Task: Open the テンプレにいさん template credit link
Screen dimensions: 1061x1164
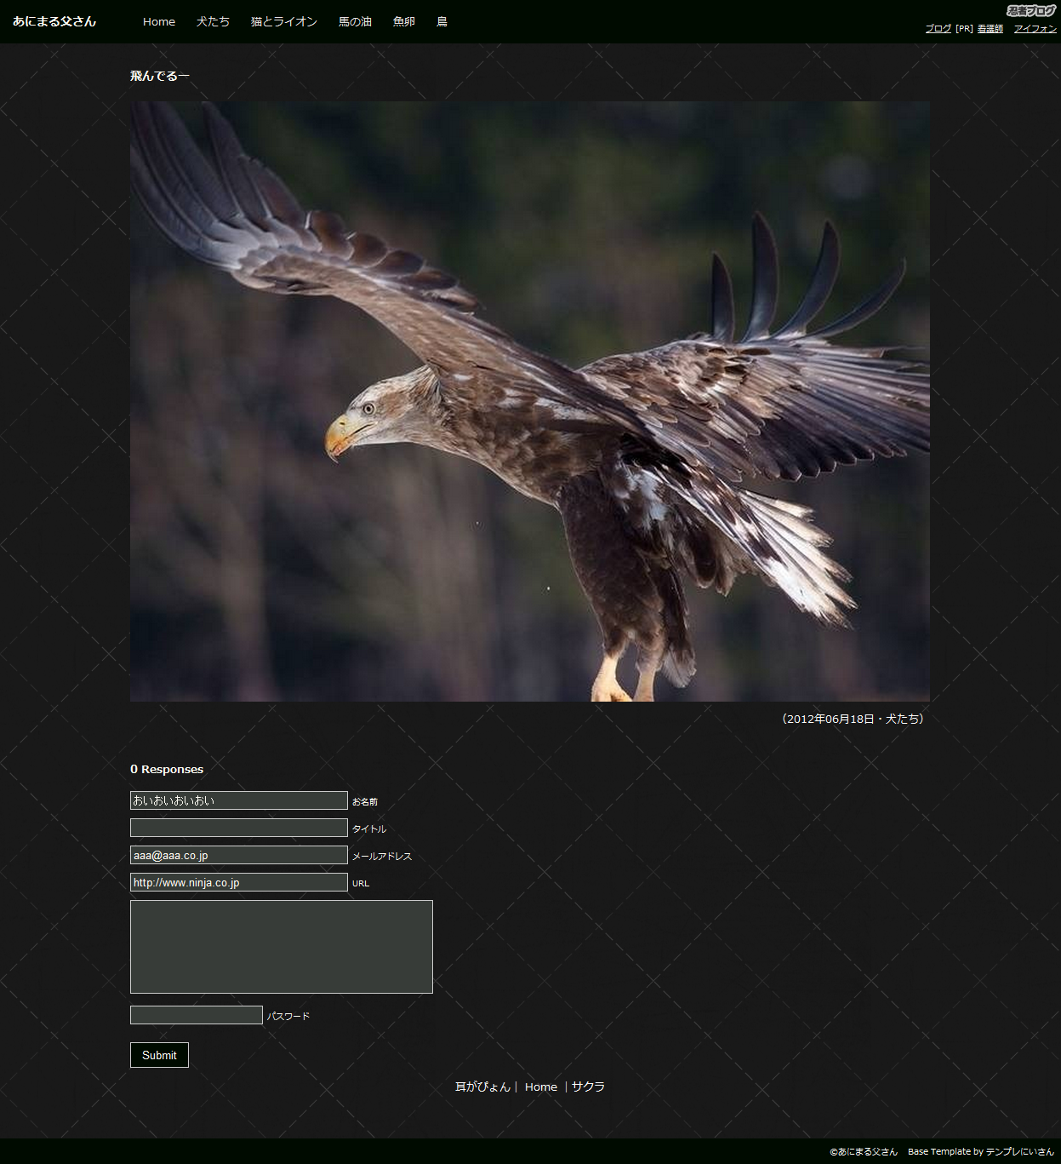Action: pyautogui.click(x=1019, y=1151)
